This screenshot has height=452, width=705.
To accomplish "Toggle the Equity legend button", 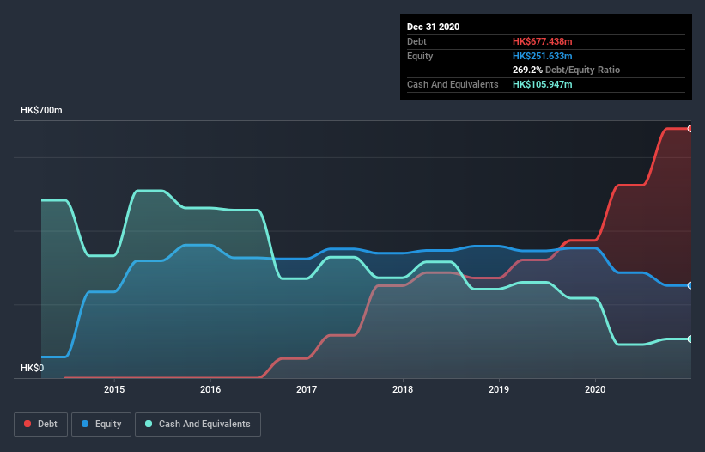I will pyautogui.click(x=101, y=425).
